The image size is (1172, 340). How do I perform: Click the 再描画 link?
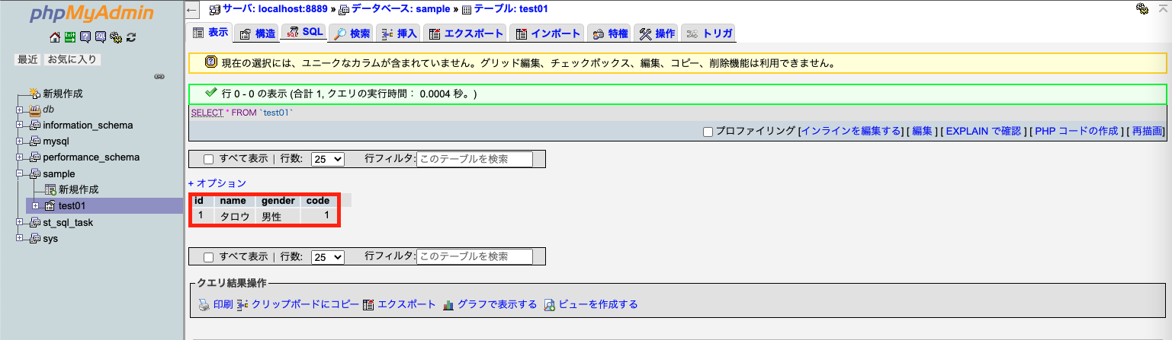(x=1147, y=132)
